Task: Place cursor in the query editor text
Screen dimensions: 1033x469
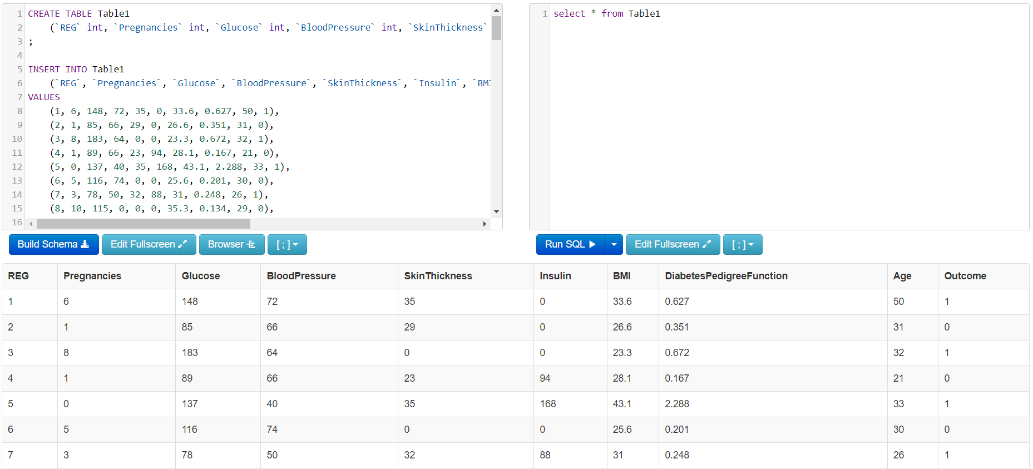Action: tap(607, 13)
